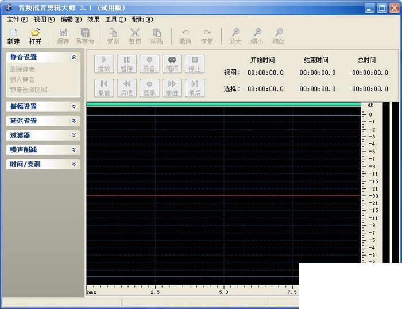
Task: Open the 文件(F) menu
Action: click(x=17, y=20)
